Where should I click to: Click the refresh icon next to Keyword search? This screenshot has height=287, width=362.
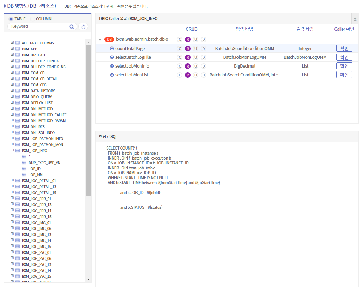(x=83, y=27)
